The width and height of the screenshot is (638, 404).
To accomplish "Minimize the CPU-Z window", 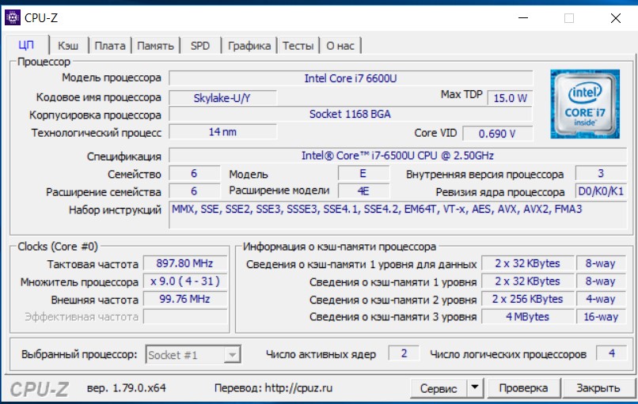I will (523, 18).
